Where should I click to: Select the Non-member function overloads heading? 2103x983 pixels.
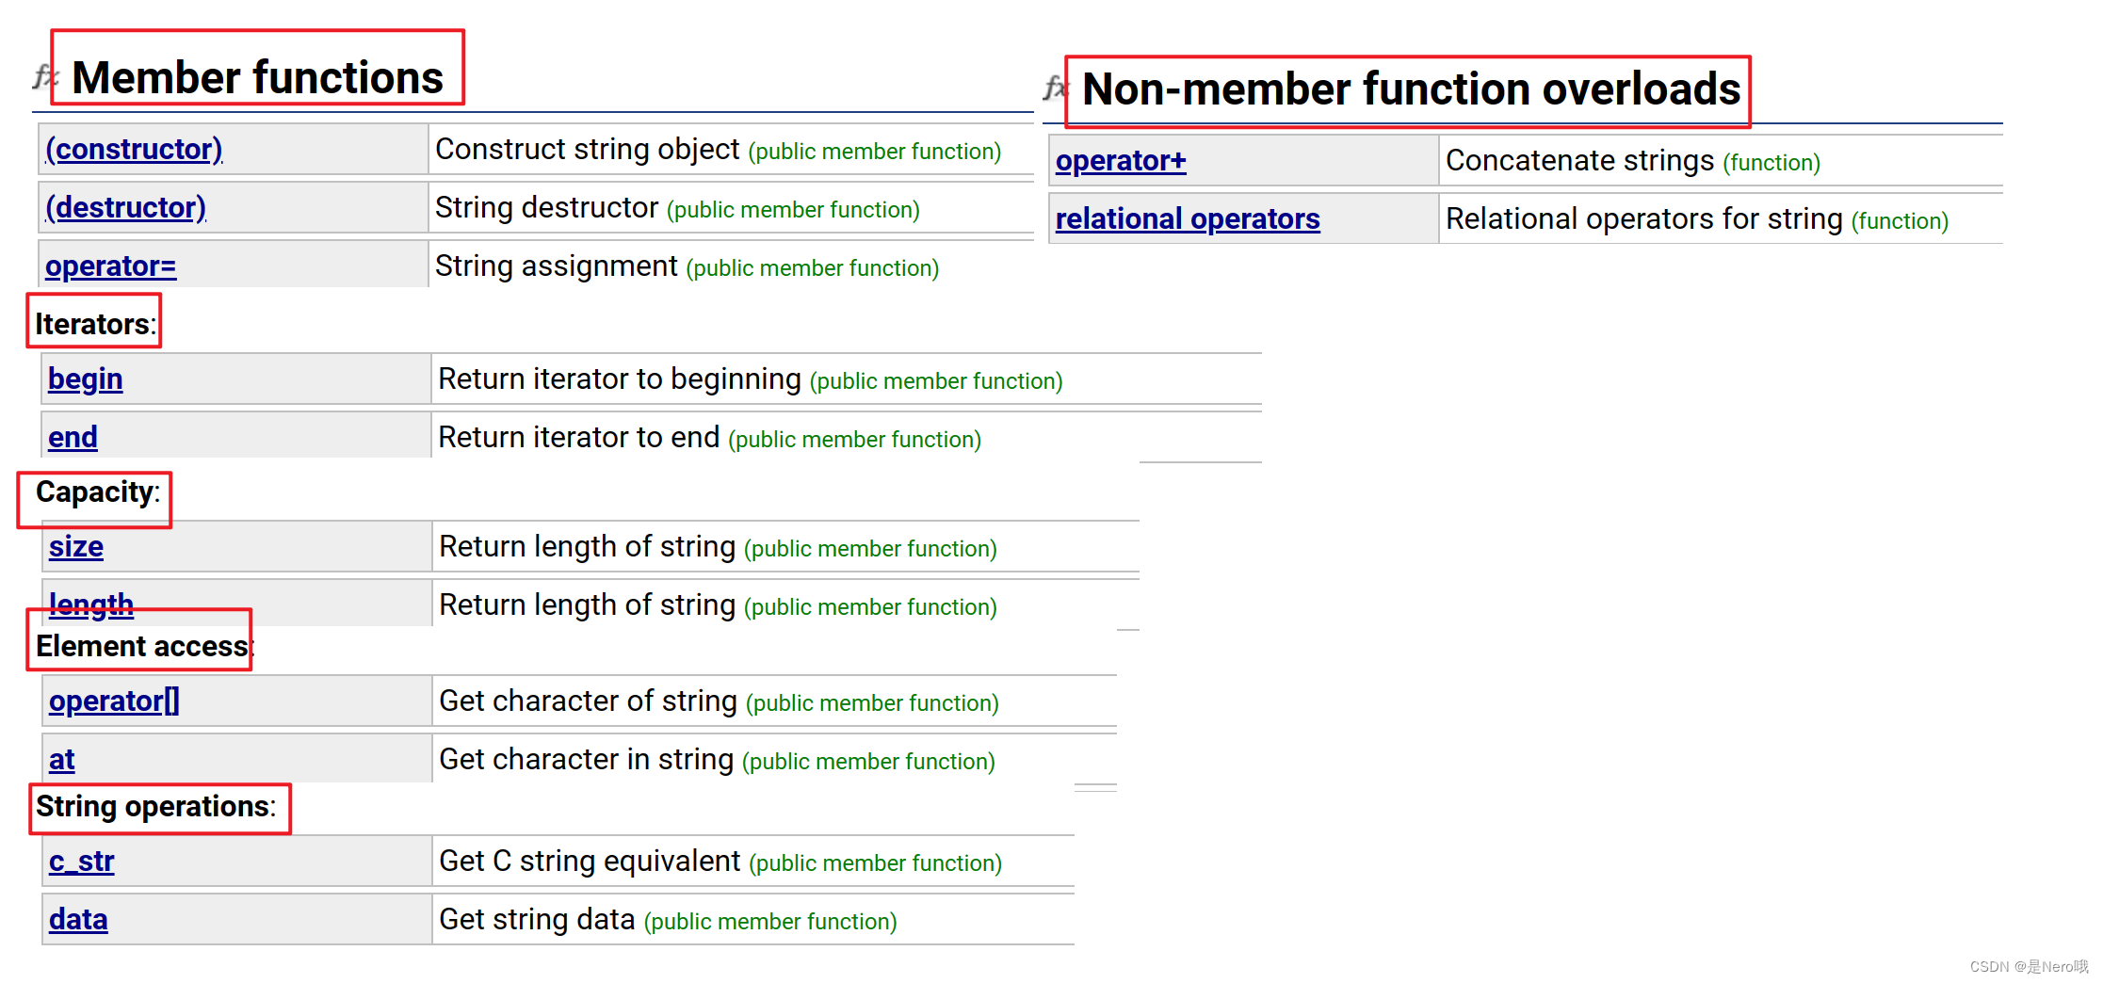coord(1411,89)
